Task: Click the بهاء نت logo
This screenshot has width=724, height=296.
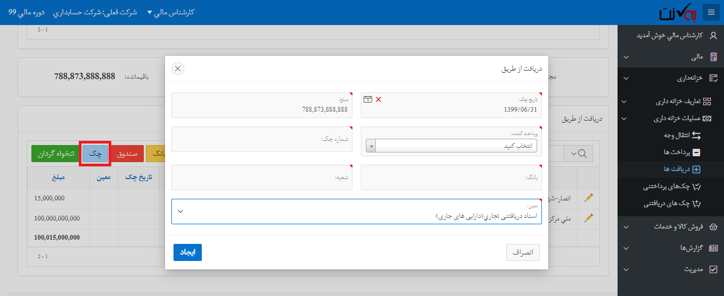Action: click(678, 13)
